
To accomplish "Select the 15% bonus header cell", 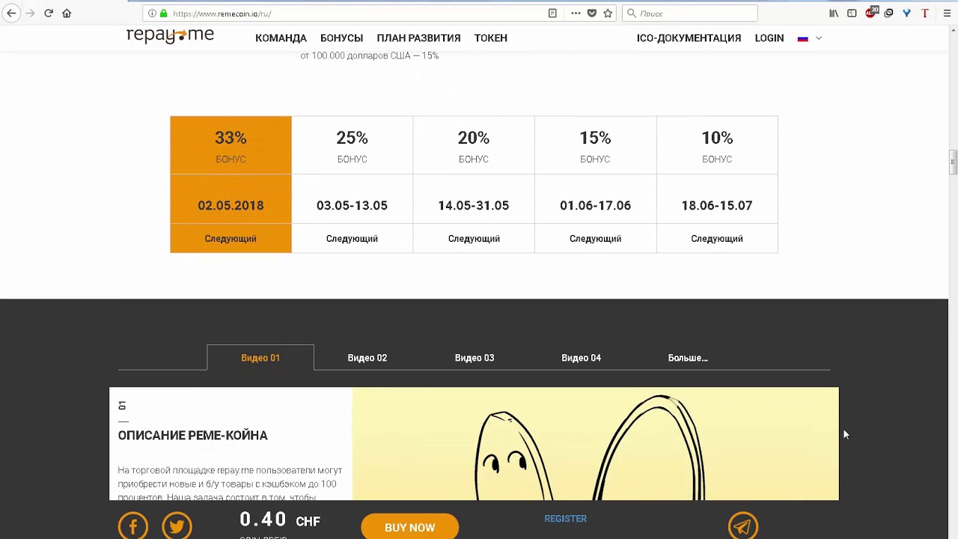I will [x=595, y=145].
